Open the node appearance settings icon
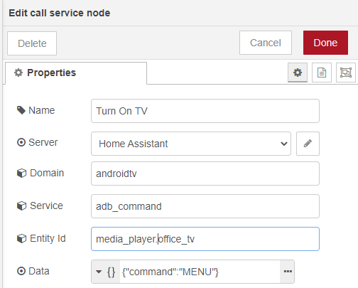Screen dimensions: 358x288 (346, 73)
